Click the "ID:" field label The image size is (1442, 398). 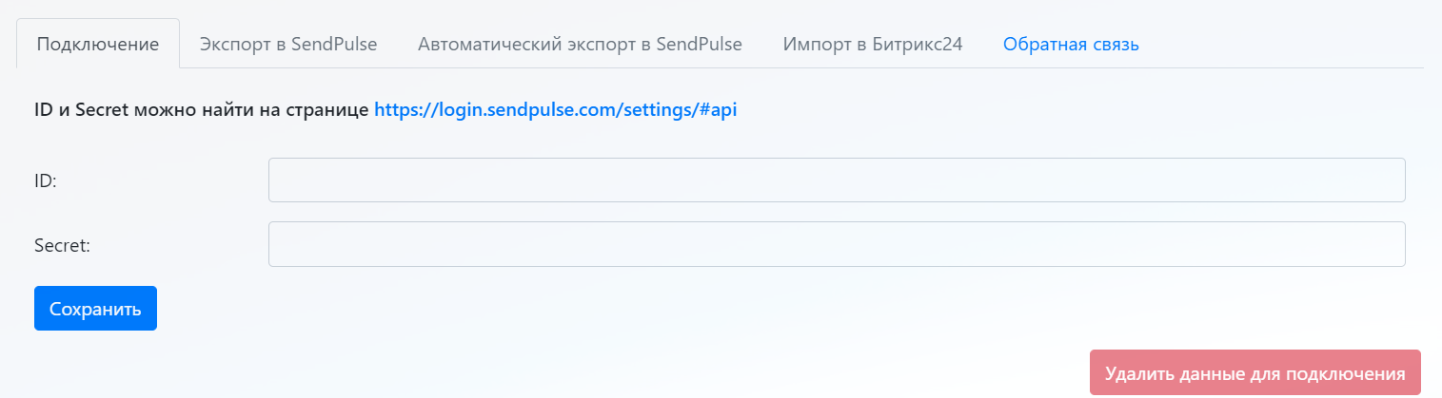click(x=47, y=180)
